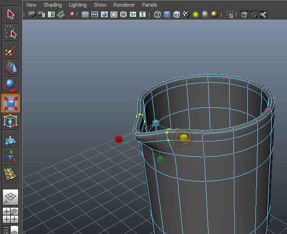The height and width of the screenshot is (234, 287).
Task: Enable textured display with checker icon
Action: pos(186,14)
